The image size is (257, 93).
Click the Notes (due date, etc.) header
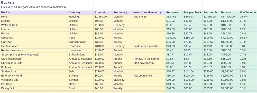pos(149,12)
